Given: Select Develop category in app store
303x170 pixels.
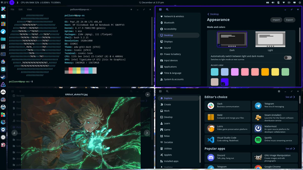Looking at the screenshot, I should pyautogui.click(x=179, y=117).
